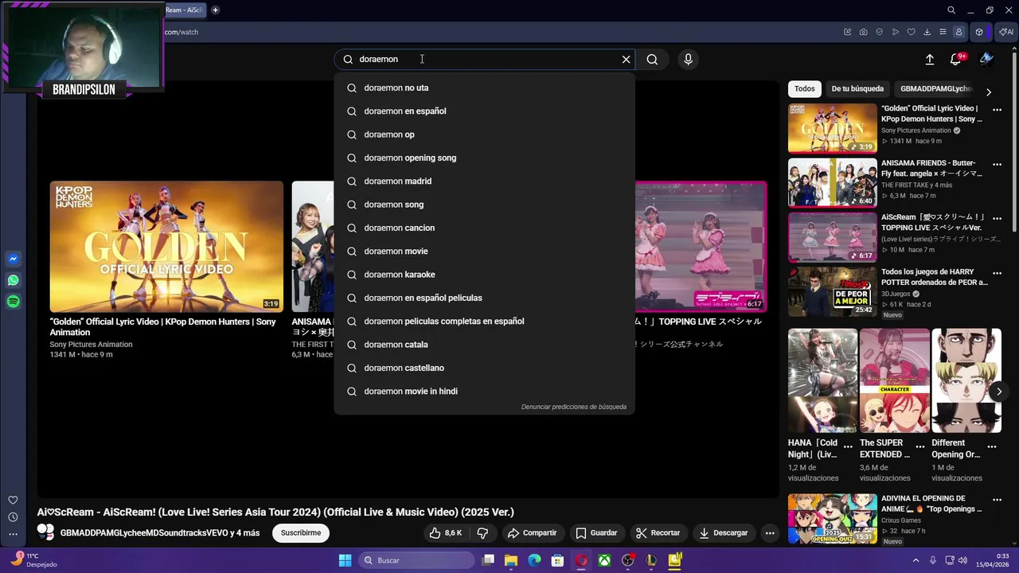1019x573 pixels.
Task: Show next Shorts with the right arrow
Action: [x=999, y=392]
